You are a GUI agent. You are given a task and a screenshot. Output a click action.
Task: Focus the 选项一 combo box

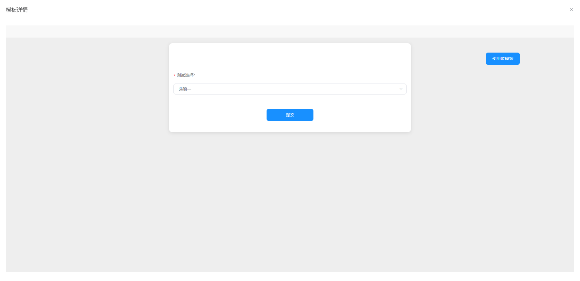point(290,89)
